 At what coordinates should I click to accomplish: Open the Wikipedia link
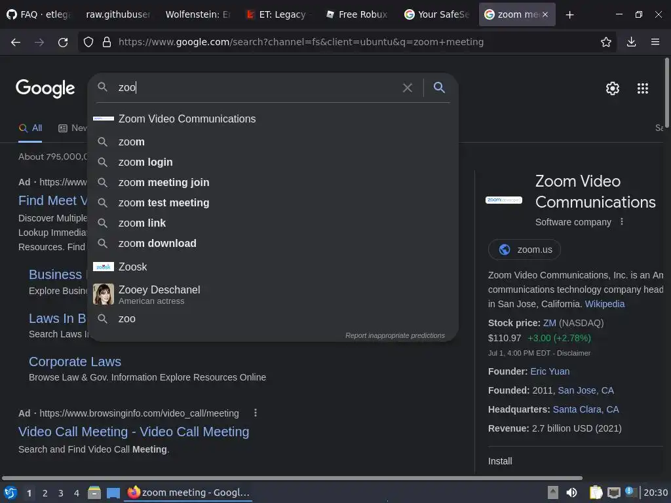coord(604,304)
